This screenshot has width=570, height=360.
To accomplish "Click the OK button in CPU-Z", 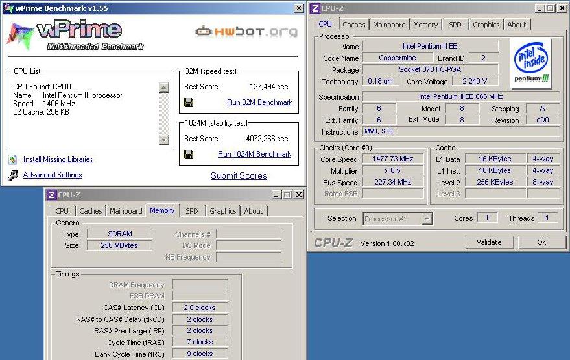I will coord(541,242).
